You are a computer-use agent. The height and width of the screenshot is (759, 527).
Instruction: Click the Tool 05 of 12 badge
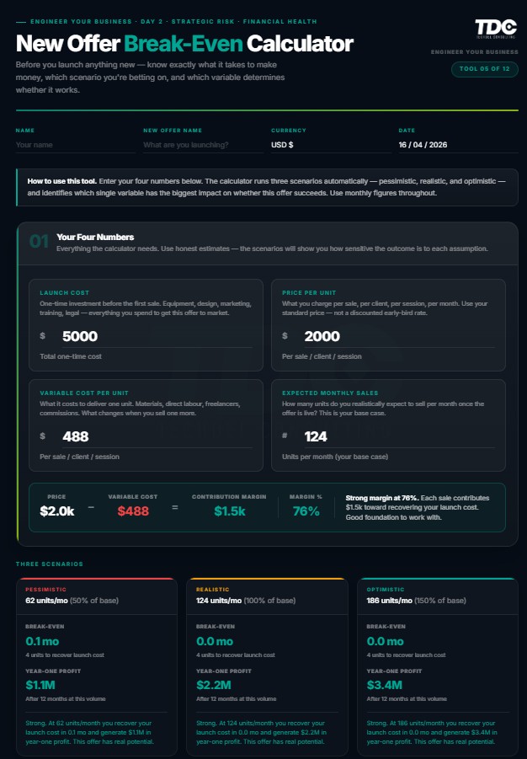click(484, 69)
